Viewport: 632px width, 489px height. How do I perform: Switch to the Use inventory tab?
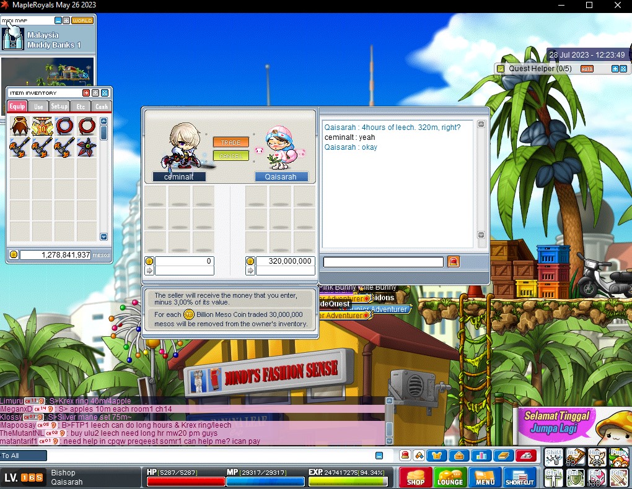[38, 106]
